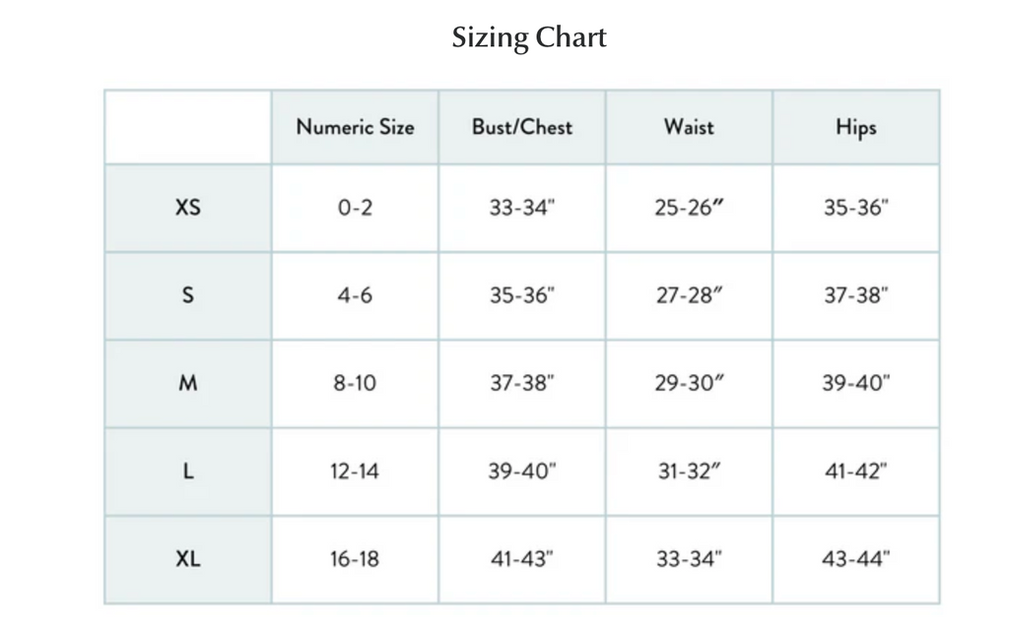Click the M size row label

tap(188, 383)
